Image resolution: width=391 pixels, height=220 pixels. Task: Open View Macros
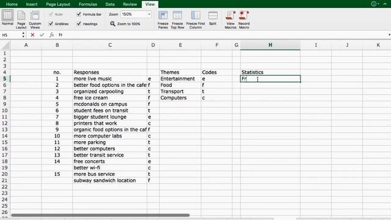(230, 20)
